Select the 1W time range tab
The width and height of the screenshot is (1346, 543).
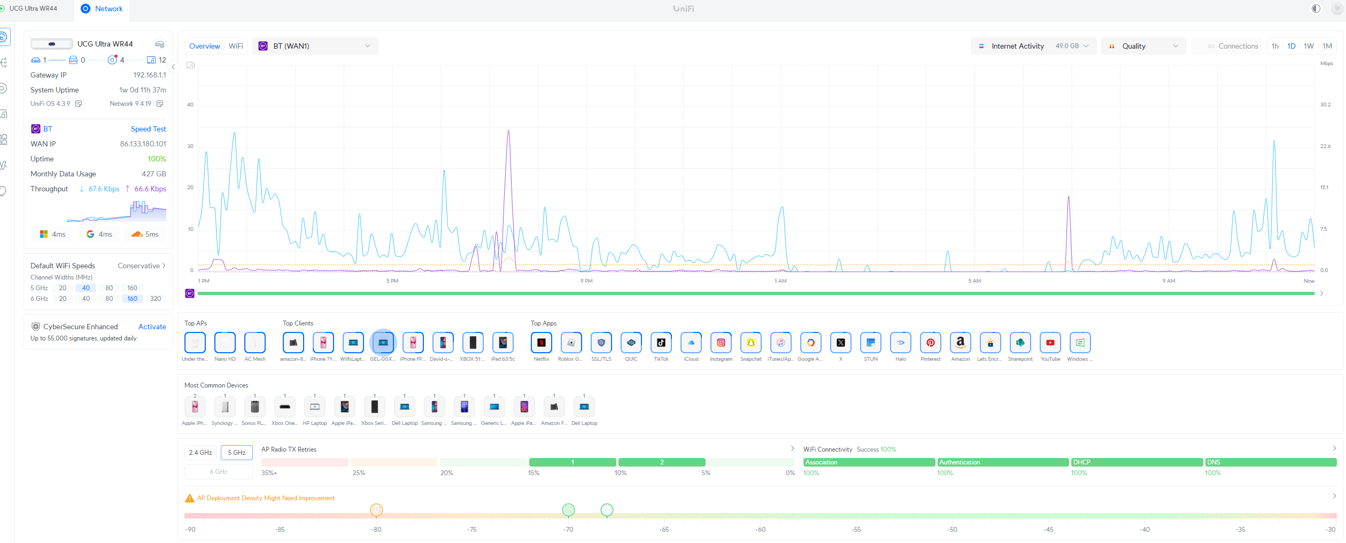(x=1309, y=46)
